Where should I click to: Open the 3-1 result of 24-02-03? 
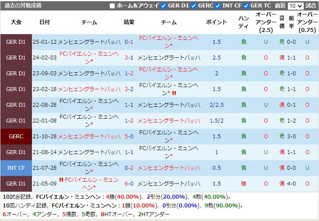coord(129,58)
